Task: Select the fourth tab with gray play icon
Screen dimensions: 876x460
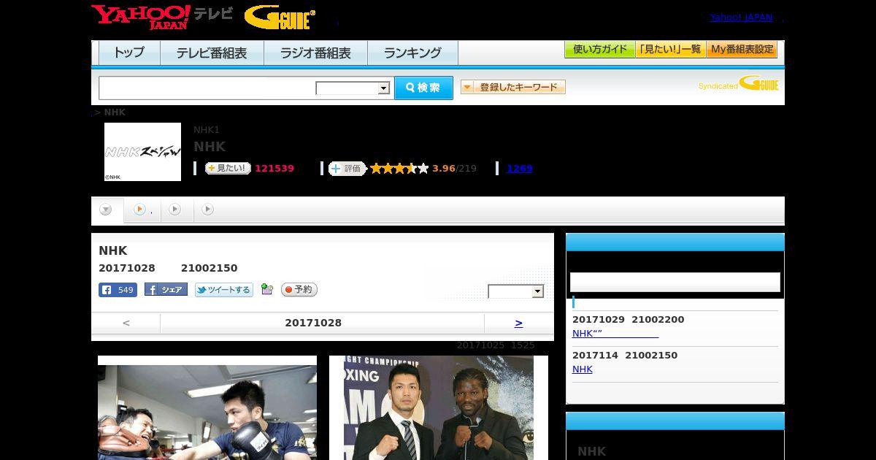Action: [208, 210]
